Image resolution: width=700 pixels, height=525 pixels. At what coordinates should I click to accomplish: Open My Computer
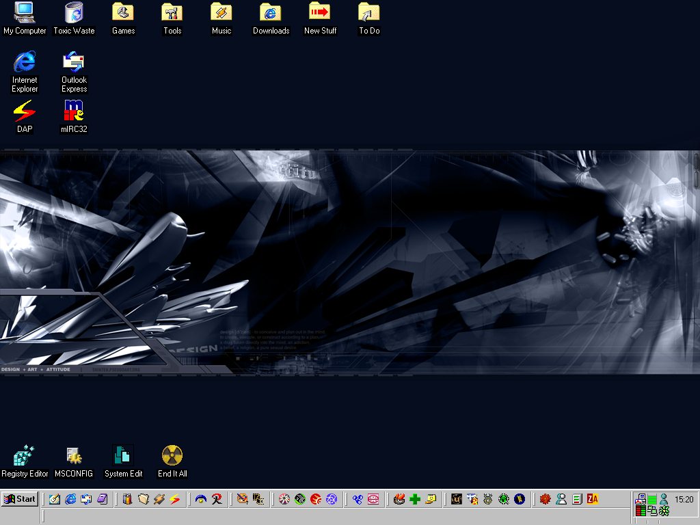tap(25, 14)
